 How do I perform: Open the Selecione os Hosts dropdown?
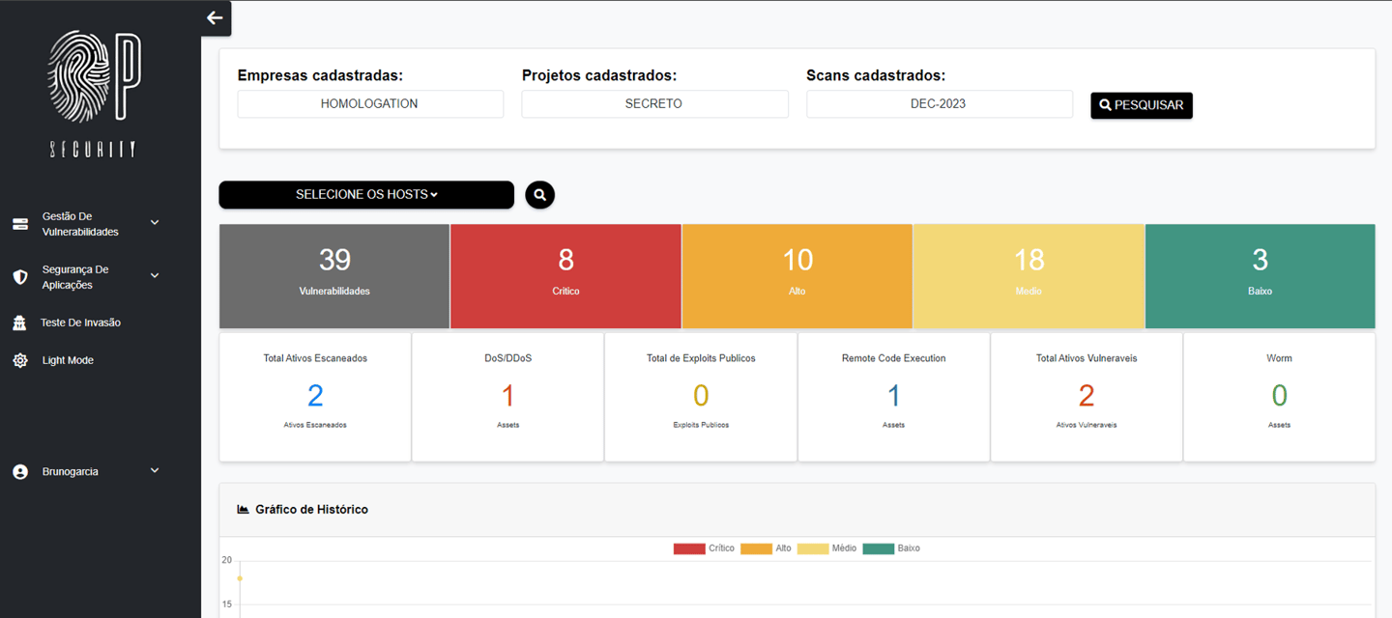tap(366, 195)
